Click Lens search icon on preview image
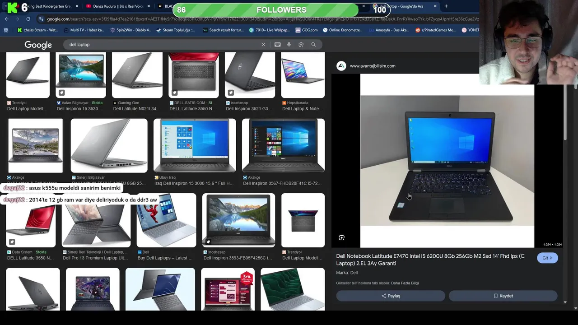578x325 pixels. tap(342, 237)
